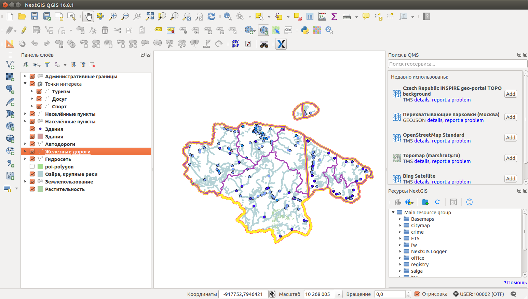Viewport: 528px width, 299px height.
Task: Click the Zoom In magnifier tool
Action: (113, 16)
